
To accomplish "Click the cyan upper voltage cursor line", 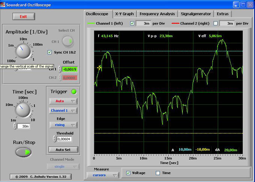I will 168,51.
